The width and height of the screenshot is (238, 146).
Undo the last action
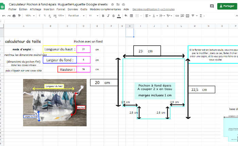(x=4, y=16)
